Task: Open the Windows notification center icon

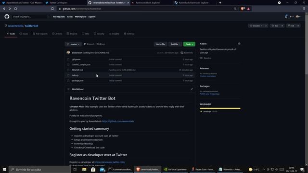Action: 302,170
